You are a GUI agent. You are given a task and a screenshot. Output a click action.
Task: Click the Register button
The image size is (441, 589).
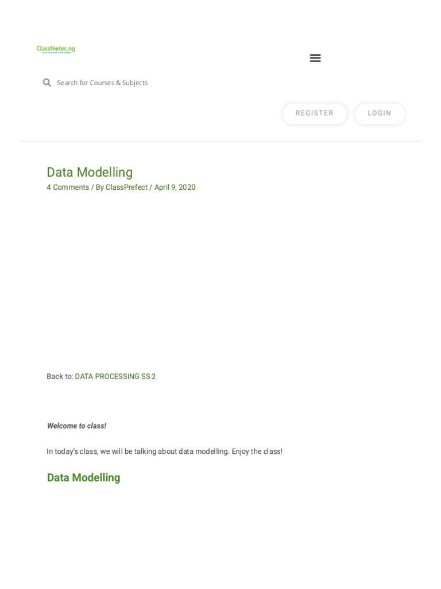point(314,113)
